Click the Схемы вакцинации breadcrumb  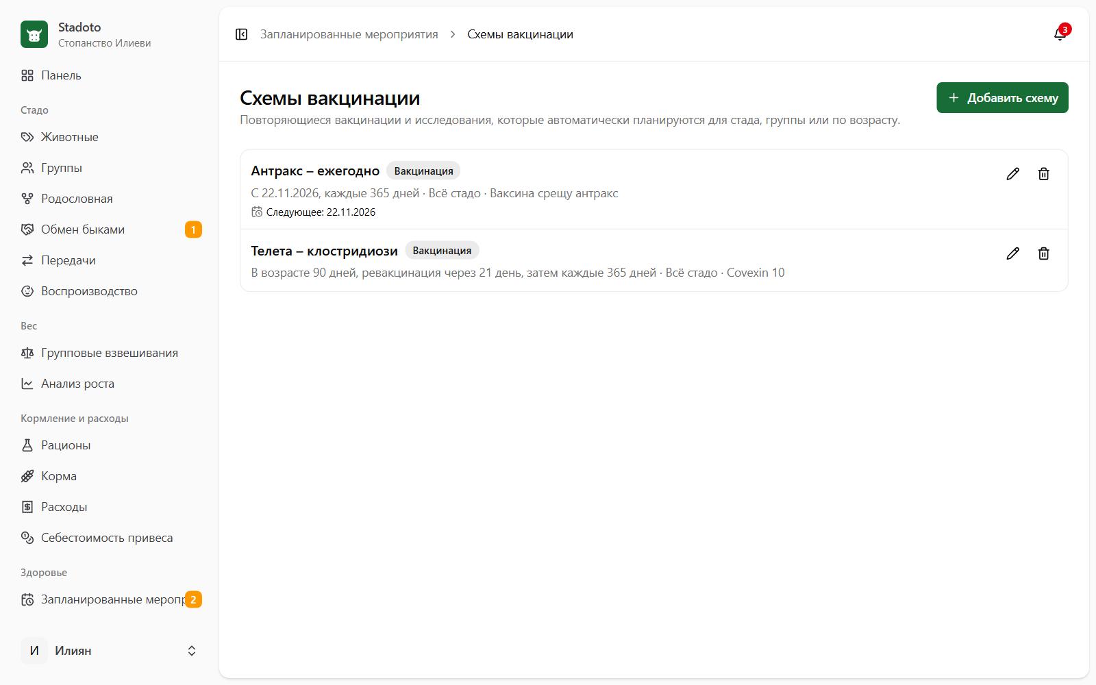point(520,34)
